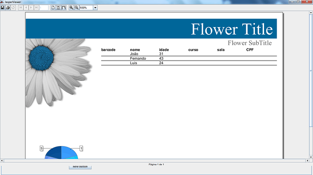
Task: Save the report with the floppy icon
Action: [3, 8]
